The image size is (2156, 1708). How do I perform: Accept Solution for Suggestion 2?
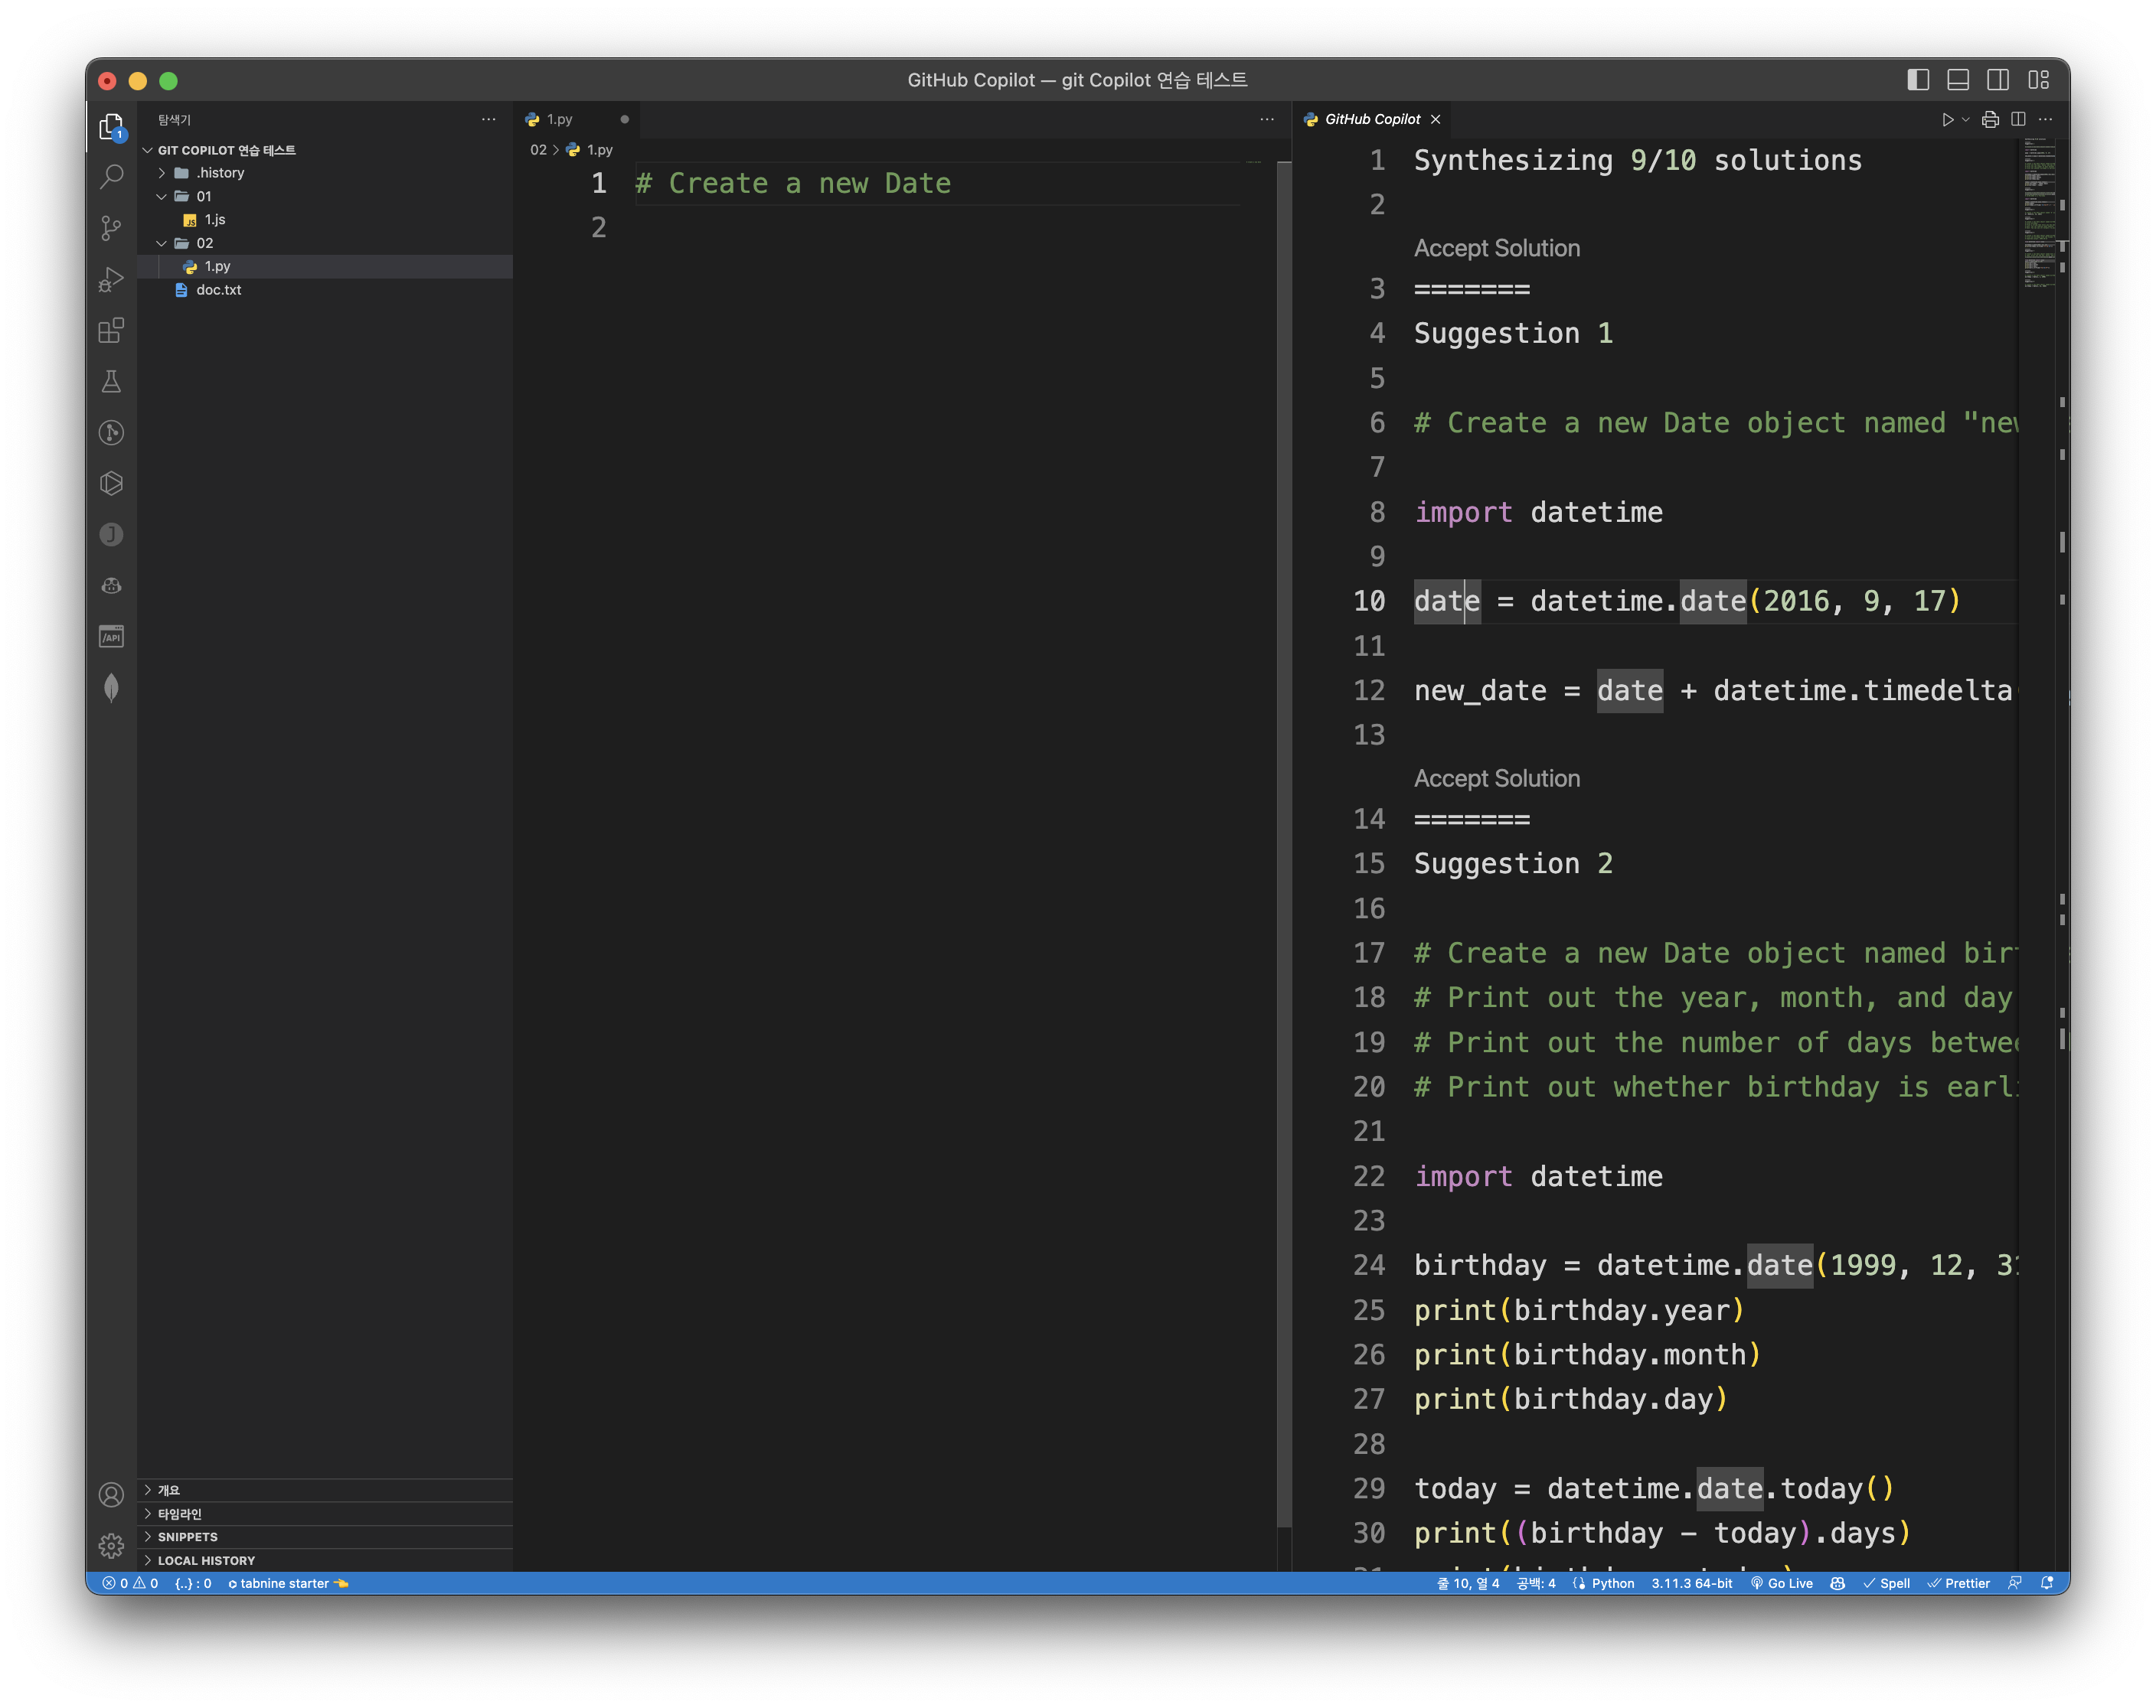1496,778
